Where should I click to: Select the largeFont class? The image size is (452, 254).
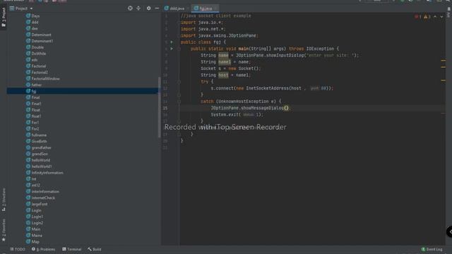point(37,204)
